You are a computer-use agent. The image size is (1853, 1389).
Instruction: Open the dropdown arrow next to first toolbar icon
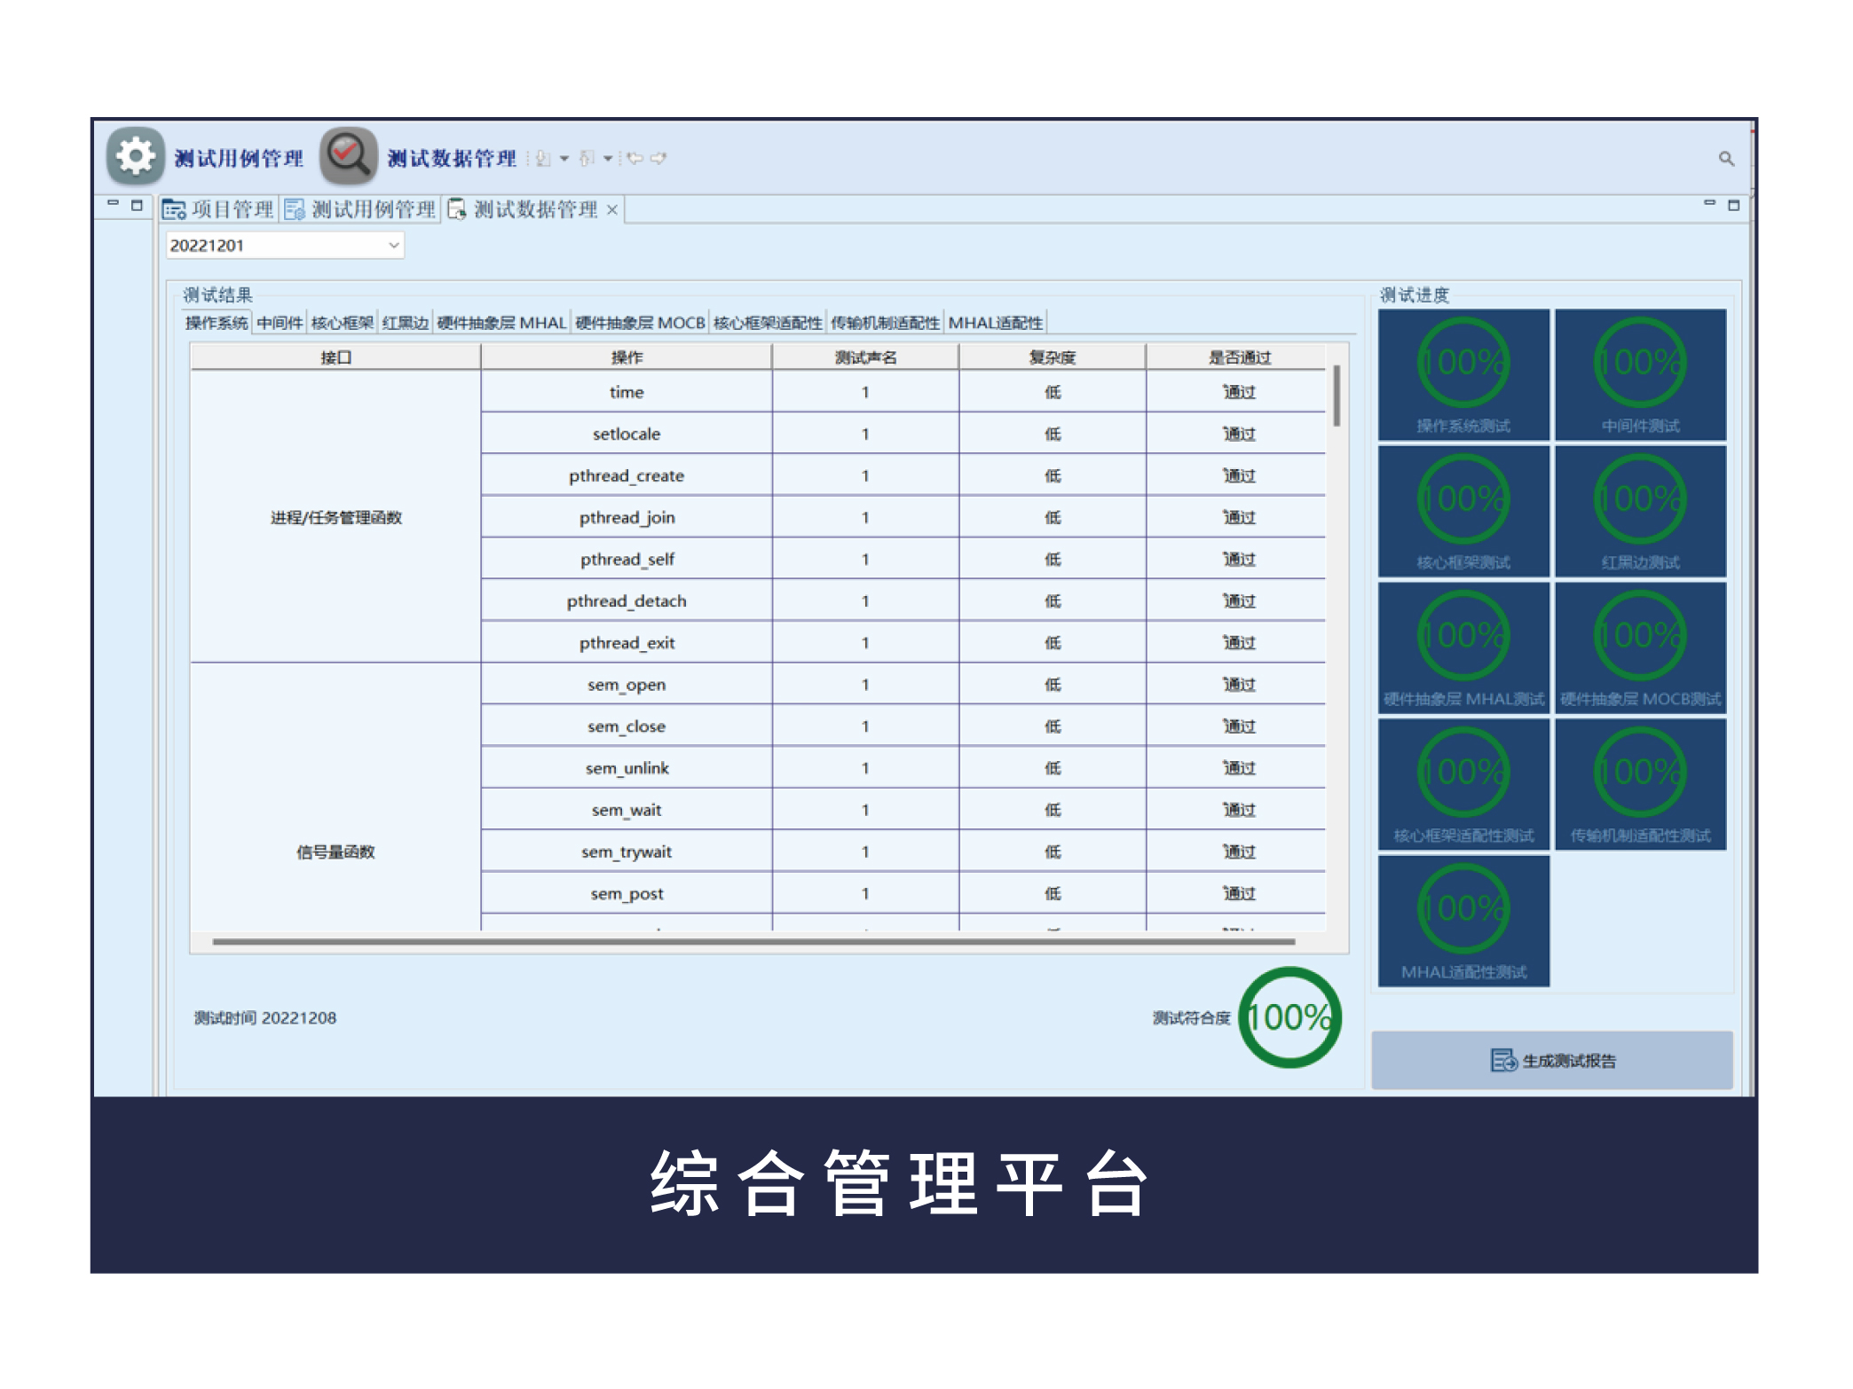pyautogui.click(x=563, y=158)
